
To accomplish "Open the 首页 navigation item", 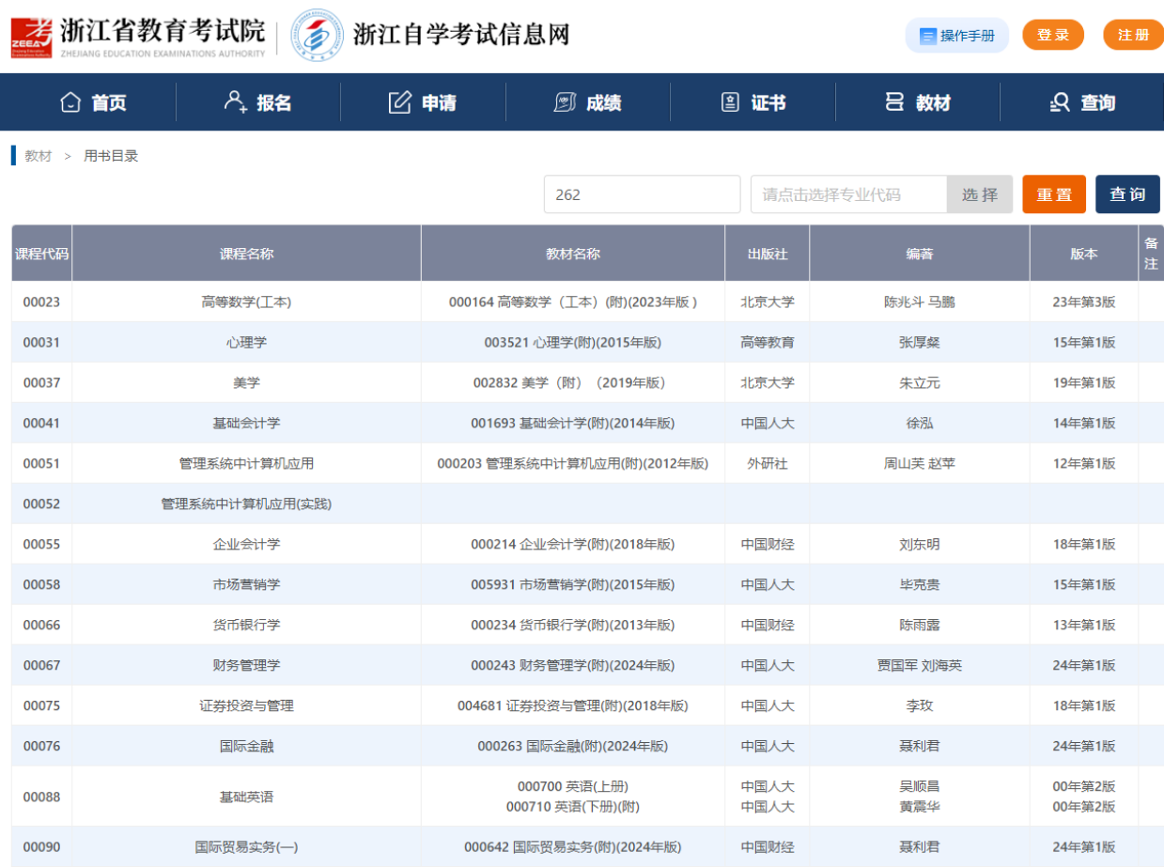I will point(93,102).
